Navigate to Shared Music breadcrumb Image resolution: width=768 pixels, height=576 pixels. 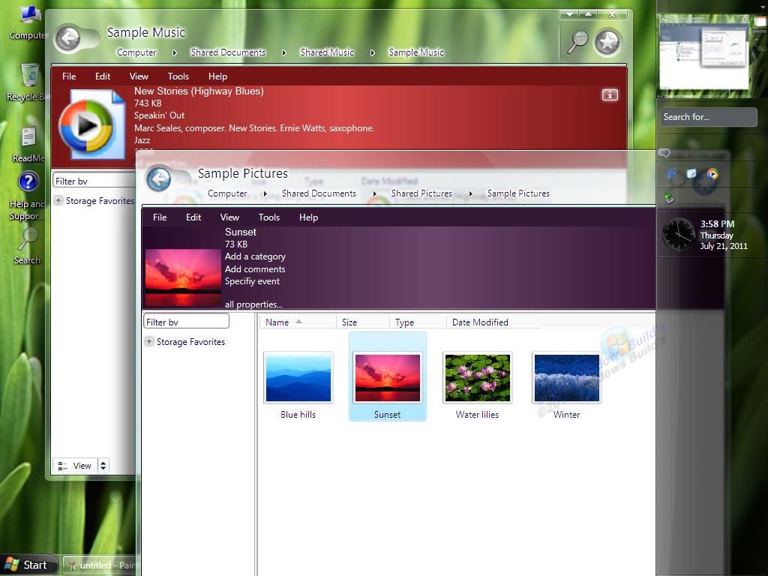click(327, 52)
